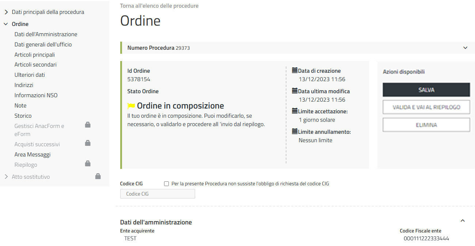Collapse the Ordine sidebar group

click(6, 24)
